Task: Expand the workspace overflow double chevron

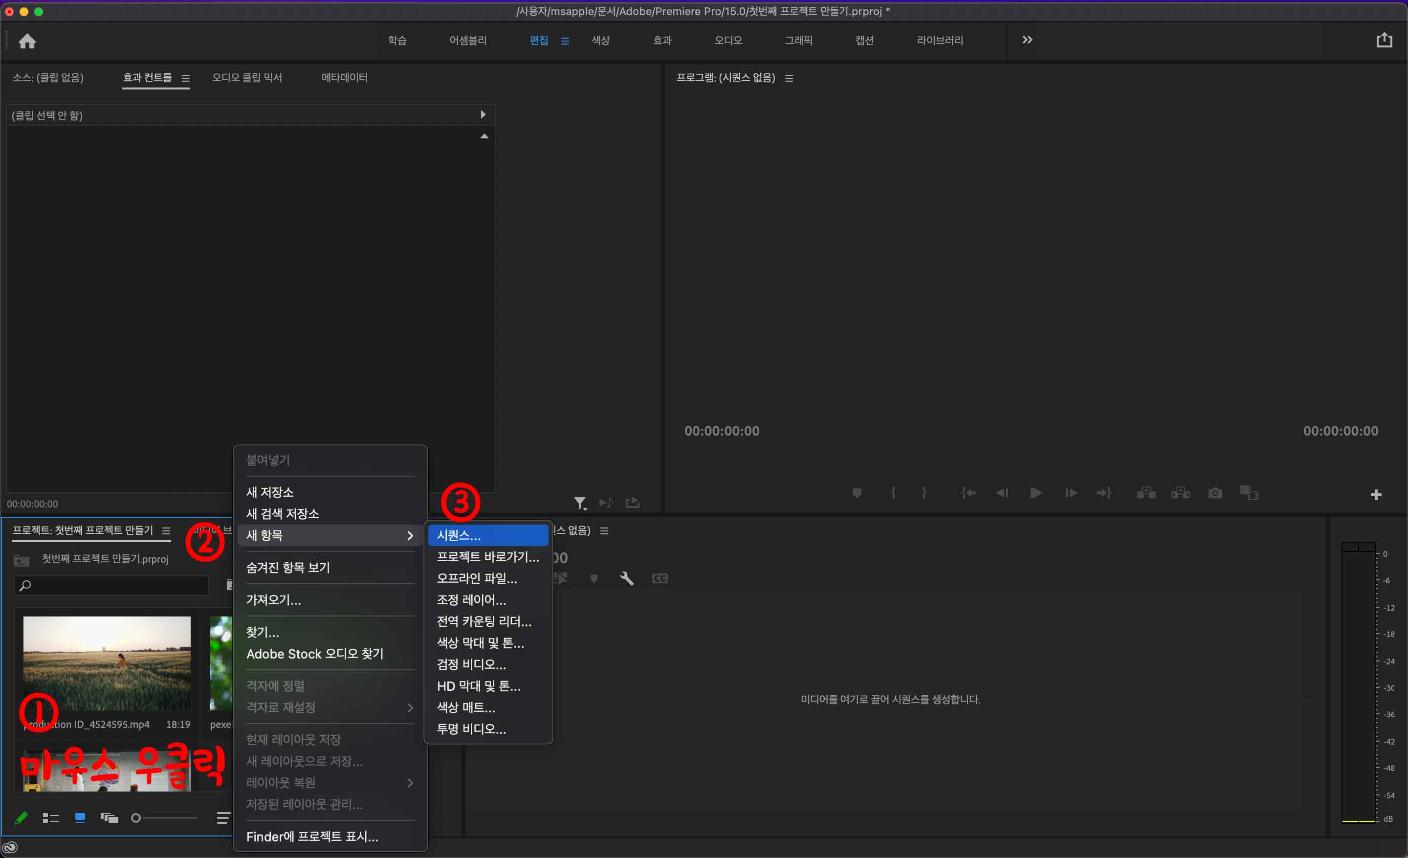Action: pos(1027,40)
